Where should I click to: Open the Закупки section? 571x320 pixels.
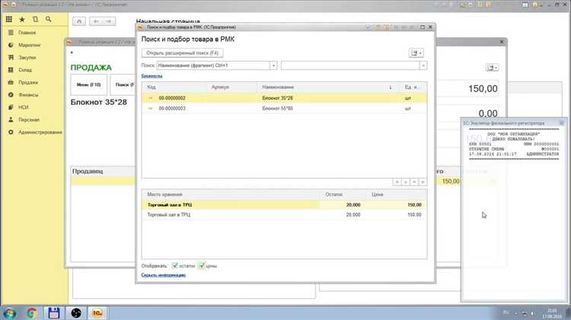click(27, 58)
